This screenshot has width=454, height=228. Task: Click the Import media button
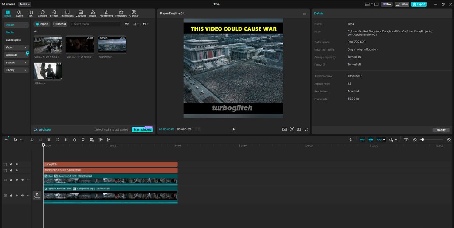pyautogui.click(x=42, y=24)
